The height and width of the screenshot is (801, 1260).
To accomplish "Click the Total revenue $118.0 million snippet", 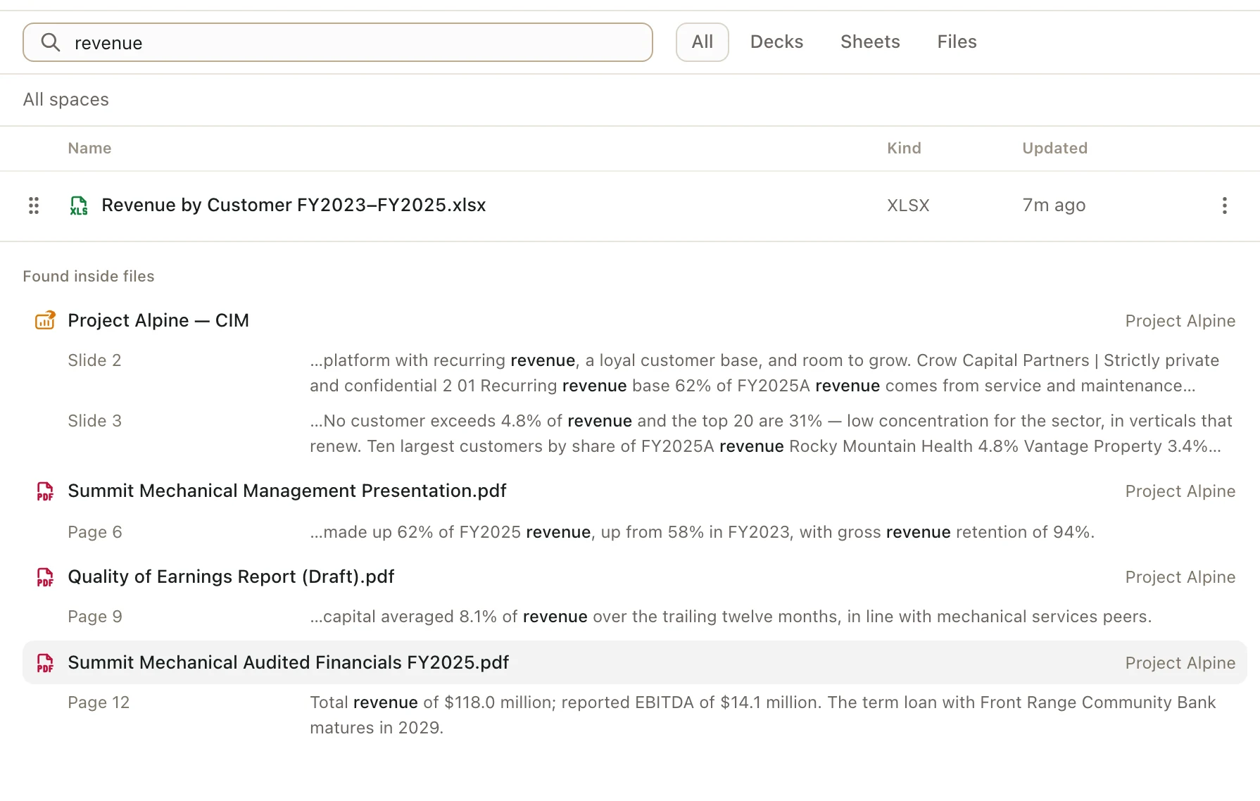I will (x=763, y=715).
